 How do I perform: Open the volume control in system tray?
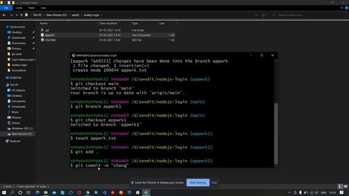point(316,192)
